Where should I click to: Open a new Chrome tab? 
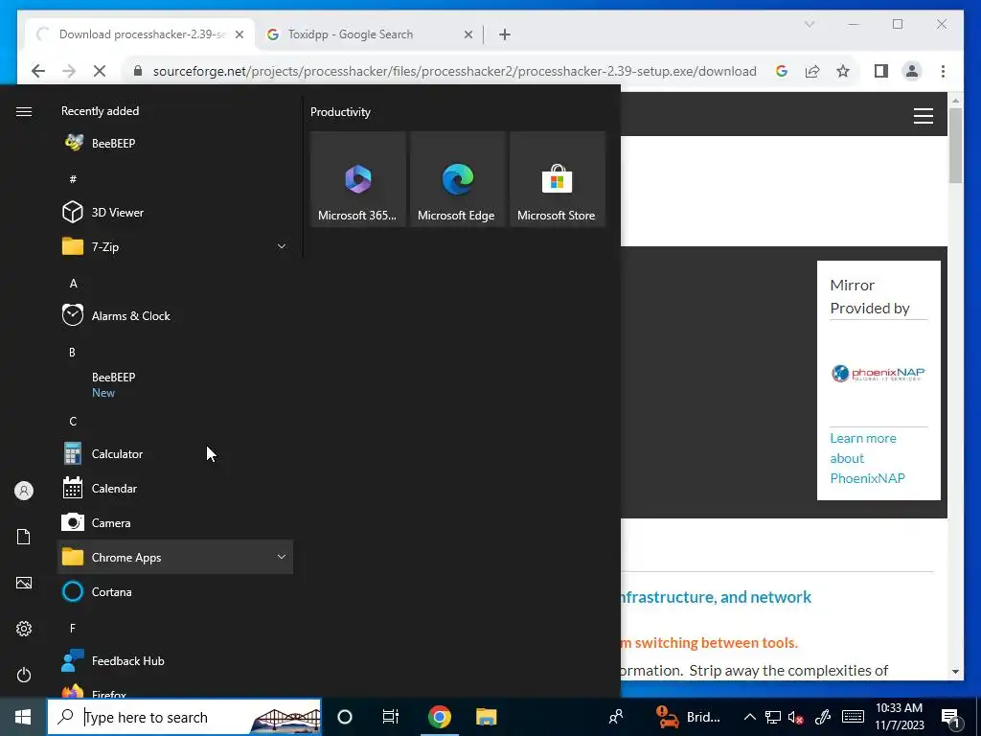(x=505, y=35)
